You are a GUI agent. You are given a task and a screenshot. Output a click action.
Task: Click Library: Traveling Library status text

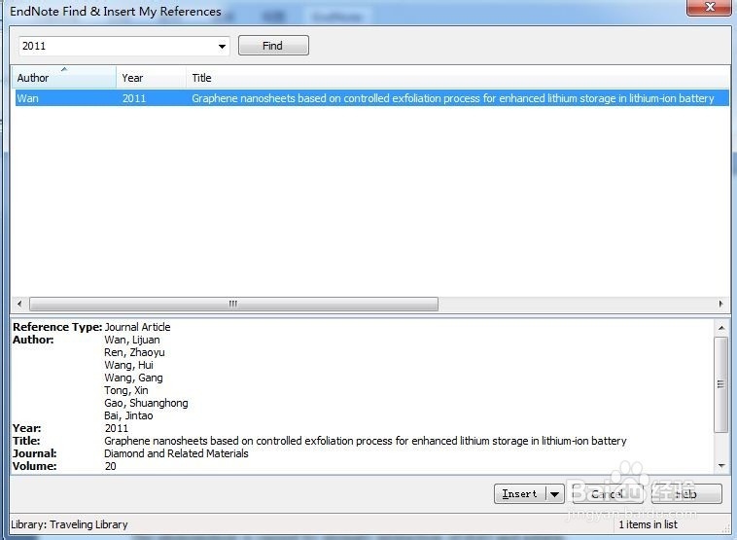tap(69, 524)
